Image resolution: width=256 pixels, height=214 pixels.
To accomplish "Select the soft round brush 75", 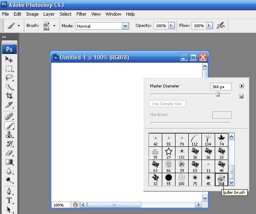I will (x=195, y=180).
